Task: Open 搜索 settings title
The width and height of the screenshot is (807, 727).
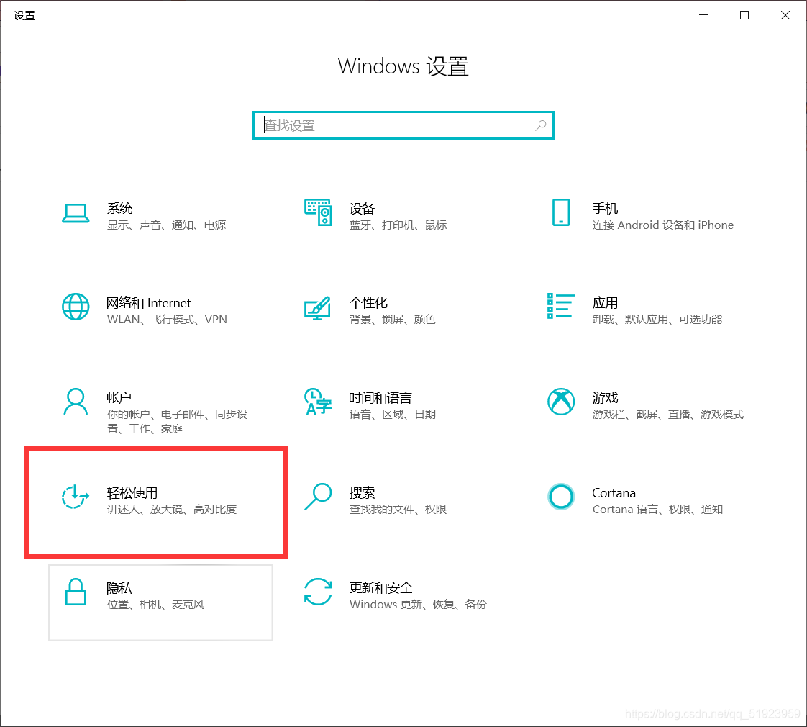Action: [x=362, y=493]
